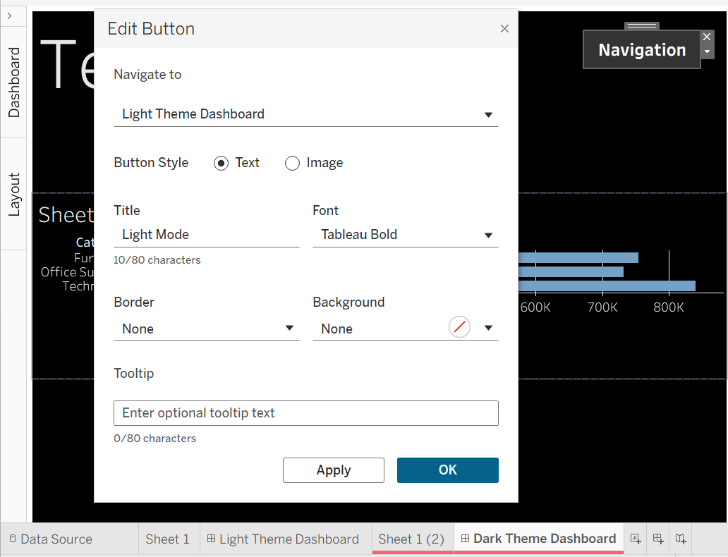Switch to the Sheet 1 (2) tab

(x=411, y=539)
